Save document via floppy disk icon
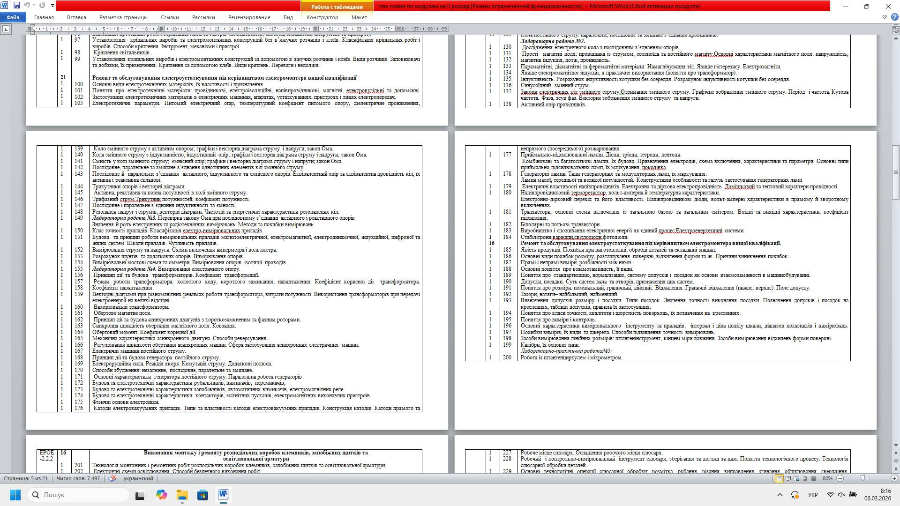 (17, 6)
